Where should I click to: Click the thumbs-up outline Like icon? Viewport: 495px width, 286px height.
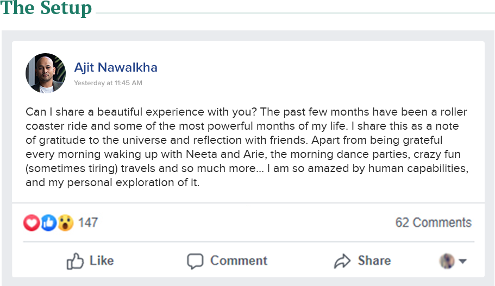(x=75, y=261)
